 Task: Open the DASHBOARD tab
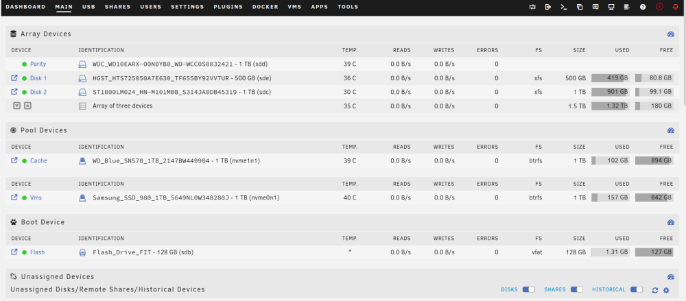[25, 7]
